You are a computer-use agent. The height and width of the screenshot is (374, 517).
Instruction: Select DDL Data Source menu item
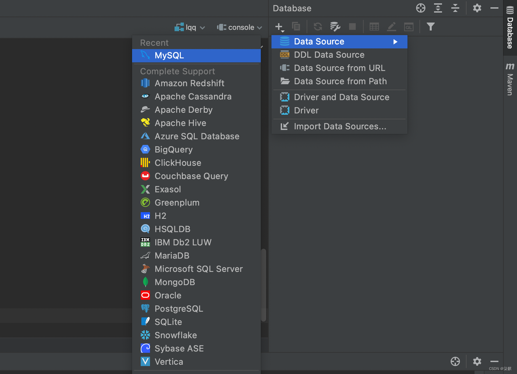(x=339, y=55)
